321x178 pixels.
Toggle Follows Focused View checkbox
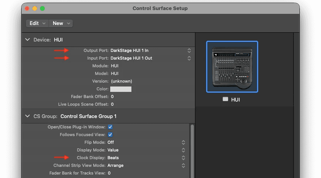pos(110,135)
